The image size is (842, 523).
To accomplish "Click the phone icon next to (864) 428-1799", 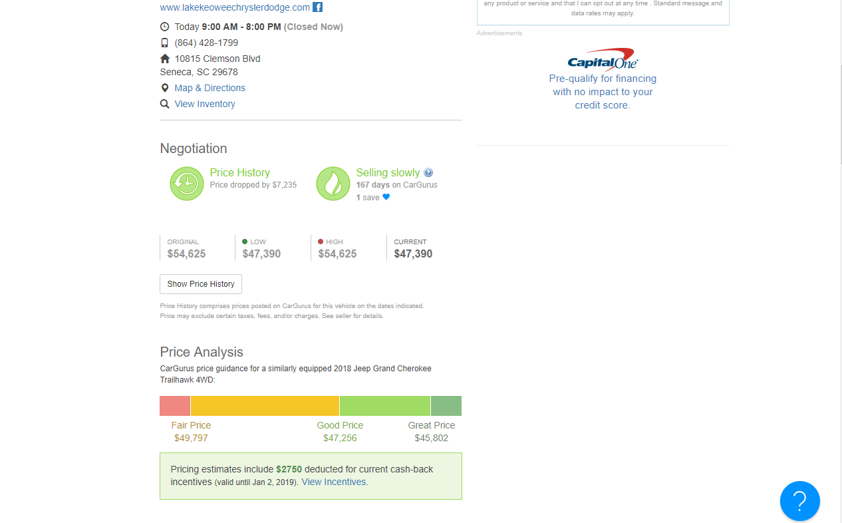I will click(x=165, y=43).
